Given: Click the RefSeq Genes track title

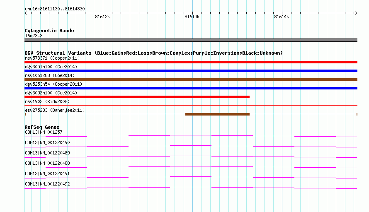Looking at the screenshot, I should 42,127.
